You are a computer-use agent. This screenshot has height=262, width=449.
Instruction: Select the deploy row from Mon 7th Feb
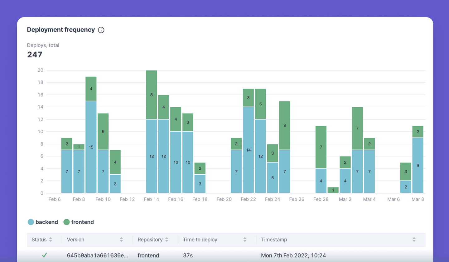(218, 255)
